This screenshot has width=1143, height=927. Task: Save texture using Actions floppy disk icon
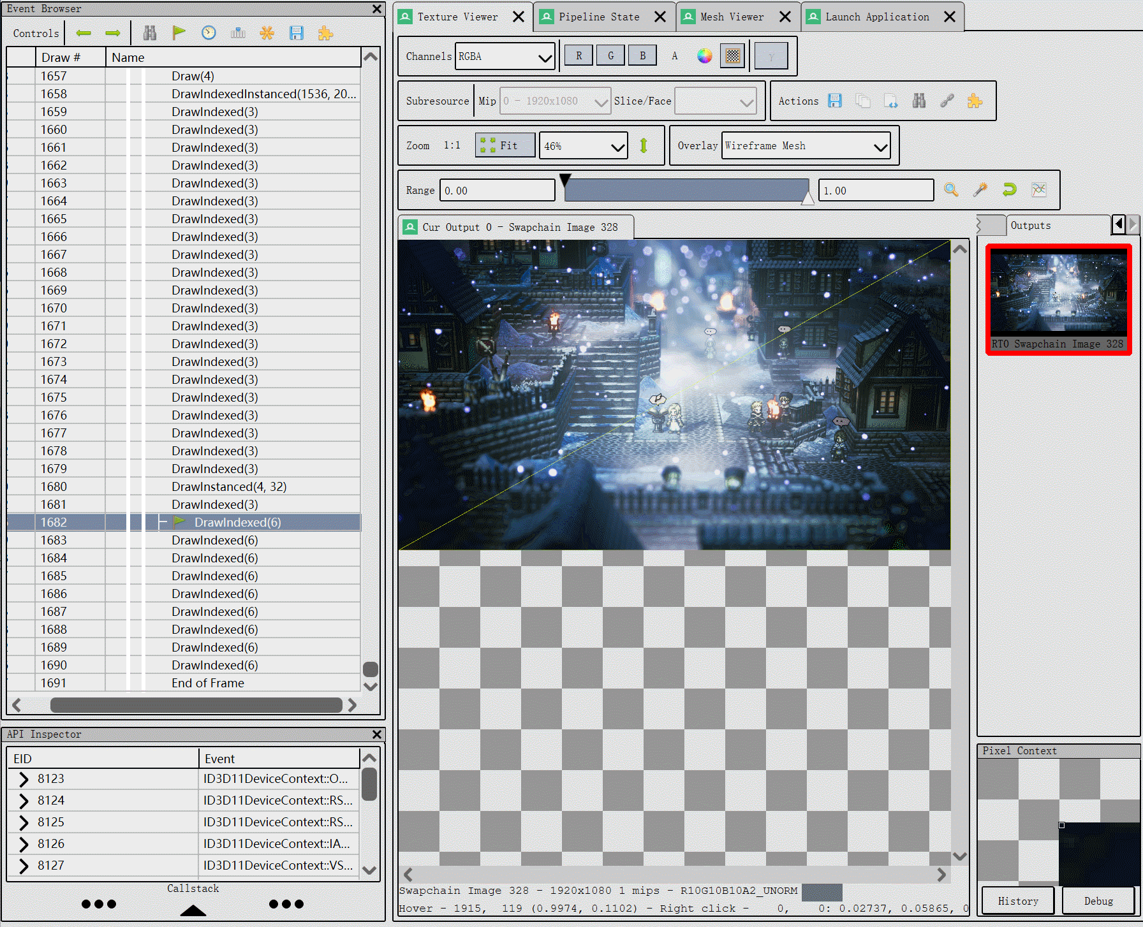tap(835, 101)
